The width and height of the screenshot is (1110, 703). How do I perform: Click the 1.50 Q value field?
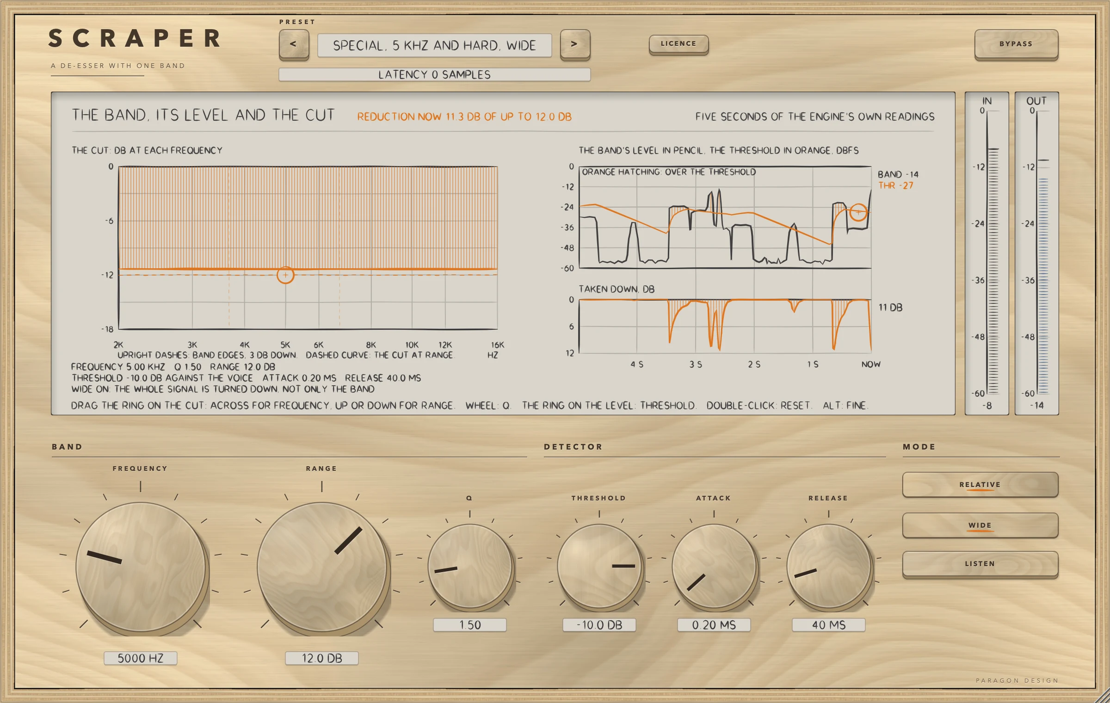(x=470, y=625)
